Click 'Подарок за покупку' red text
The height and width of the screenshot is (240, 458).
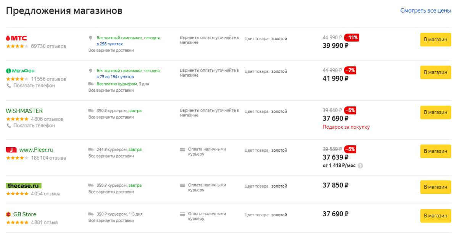[346, 127]
